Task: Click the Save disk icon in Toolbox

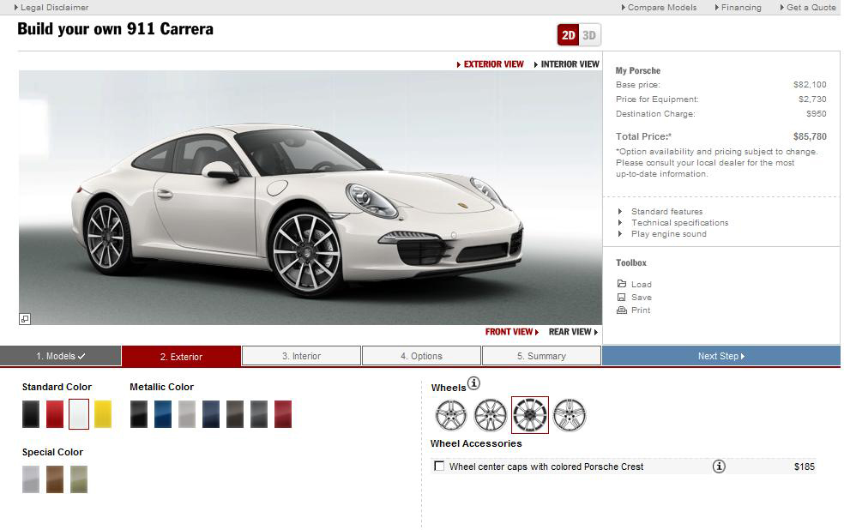Action: pos(622,297)
